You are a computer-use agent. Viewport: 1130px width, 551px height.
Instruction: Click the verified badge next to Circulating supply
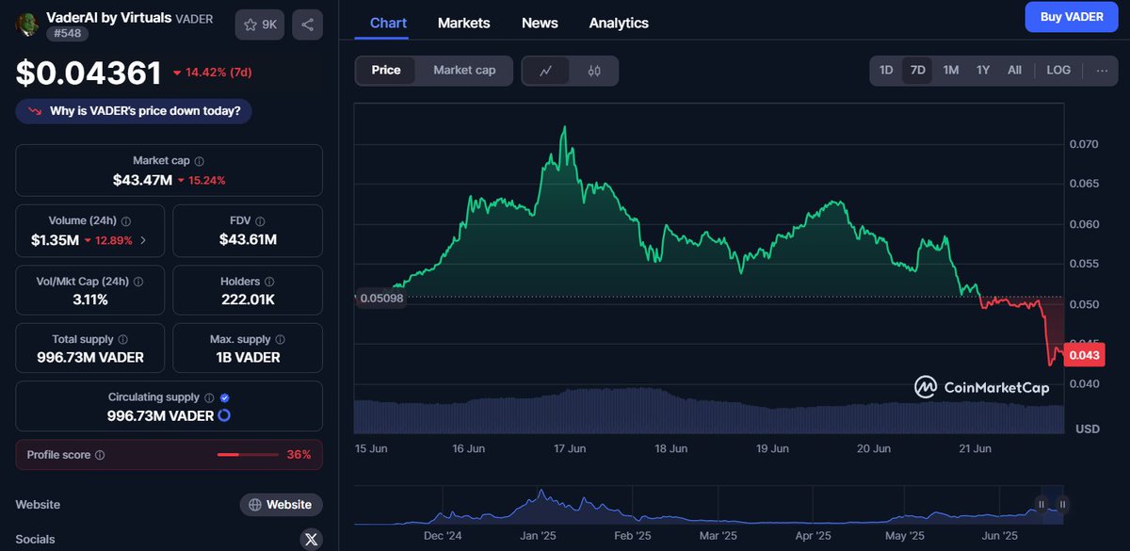click(x=225, y=397)
